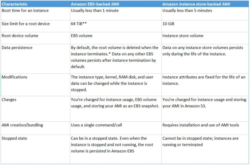Click the "Charges" row label
The width and height of the screenshot is (250, 165).
9,100
